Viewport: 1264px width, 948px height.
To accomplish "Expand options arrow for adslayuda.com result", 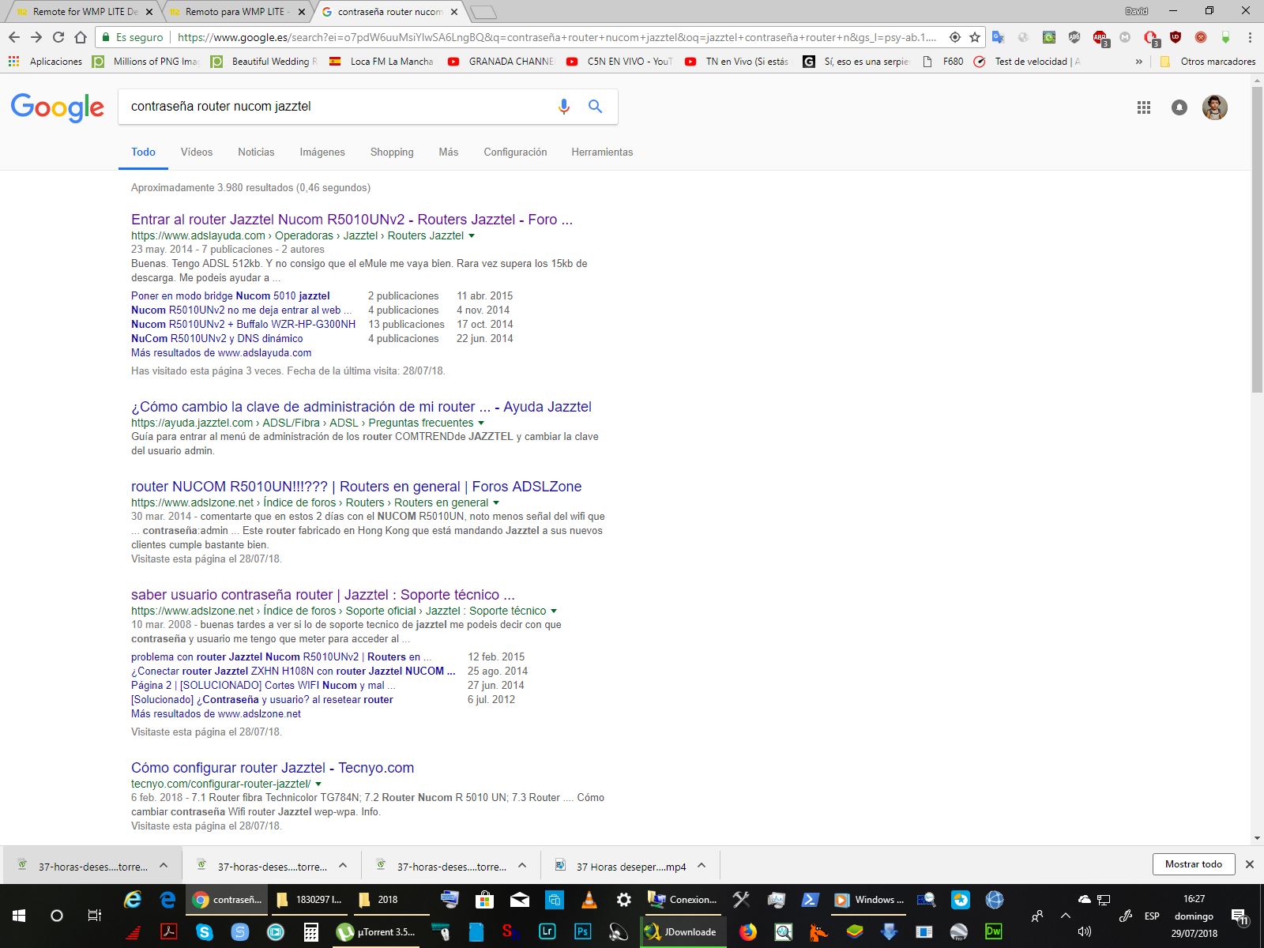I will pyautogui.click(x=472, y=236).
